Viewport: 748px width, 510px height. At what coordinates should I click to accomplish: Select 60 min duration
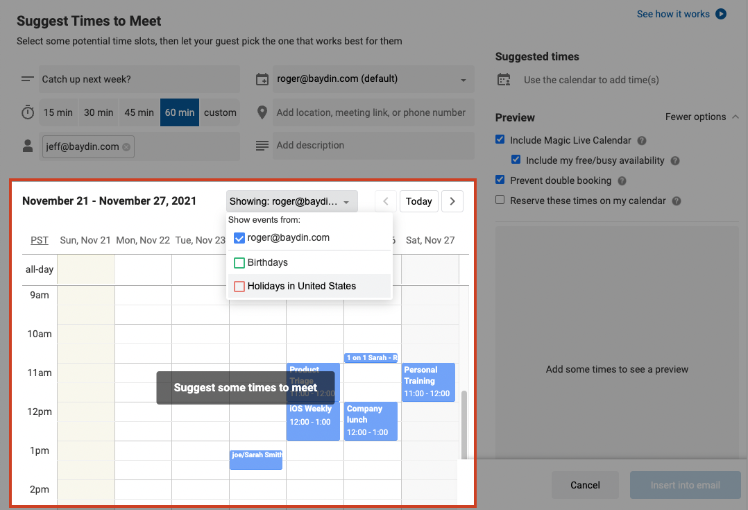[x=180, y=112]
